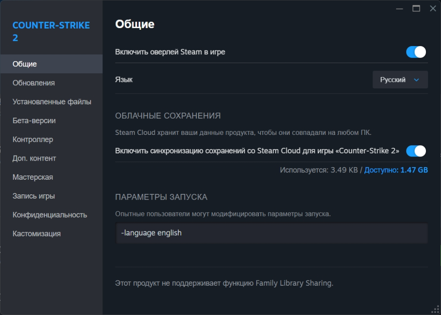Toggle the Steam overlay in-game switch
This screenshot has width=441, height=315.
click(x=416, y=52)
